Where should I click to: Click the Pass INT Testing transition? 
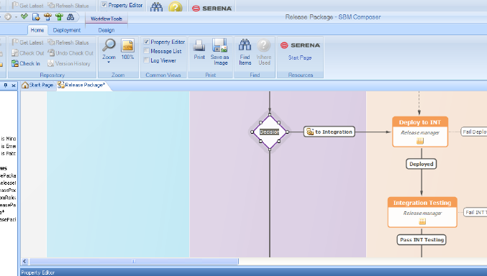coord(422,239)
